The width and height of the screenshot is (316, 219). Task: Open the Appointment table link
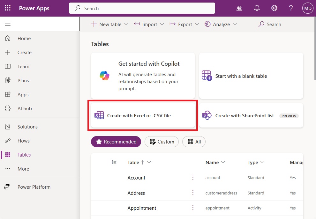pyautogui.click(x=142, y=208)
